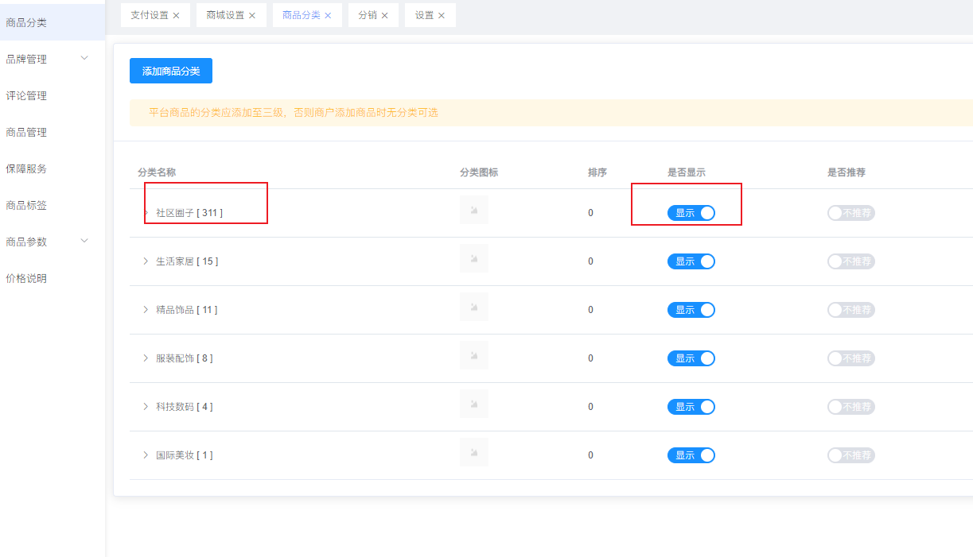
Task: Click the category icon placeholder for 生活家居
Action: 474,259
